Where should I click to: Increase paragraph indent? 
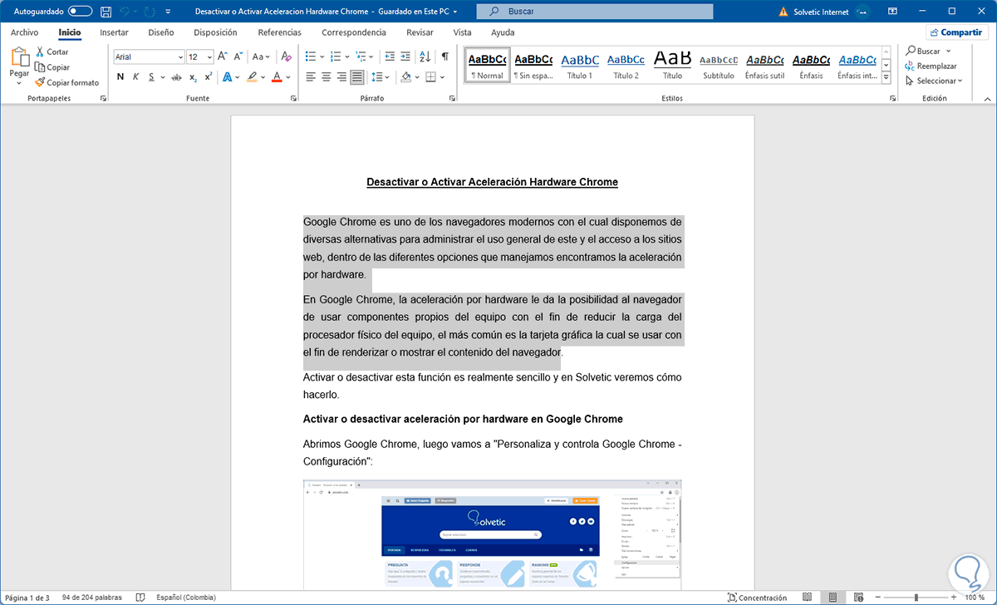407,57
